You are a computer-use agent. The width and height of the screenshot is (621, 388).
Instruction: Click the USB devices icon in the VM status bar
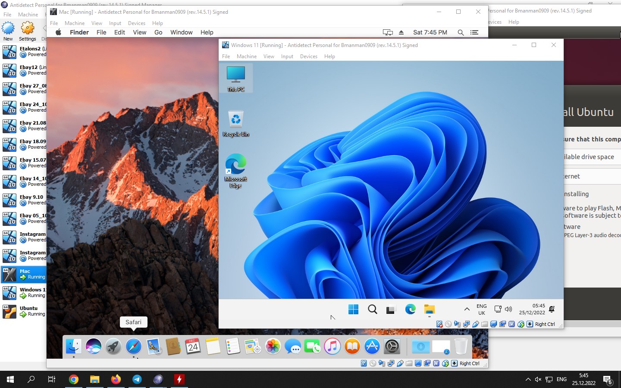(475, 324)
